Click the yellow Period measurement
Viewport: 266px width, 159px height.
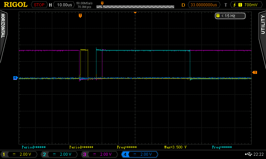pyautogui.click(x=81, y=147)
